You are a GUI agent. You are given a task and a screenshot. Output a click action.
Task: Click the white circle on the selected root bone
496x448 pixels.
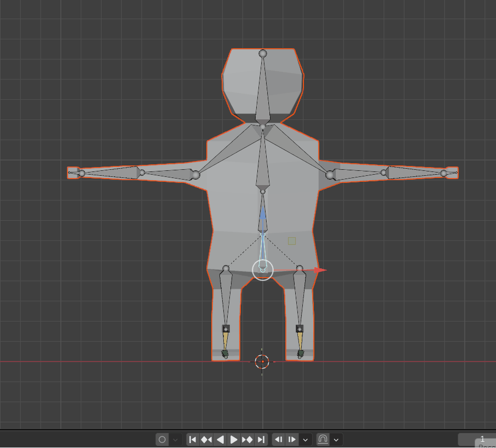pyautogui.click(x=263, y=270)
